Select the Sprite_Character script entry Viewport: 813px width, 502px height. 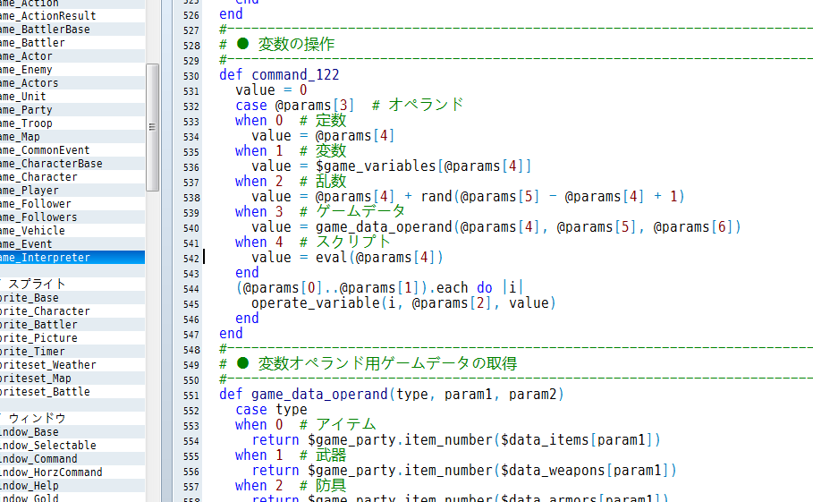pos(72,311)
